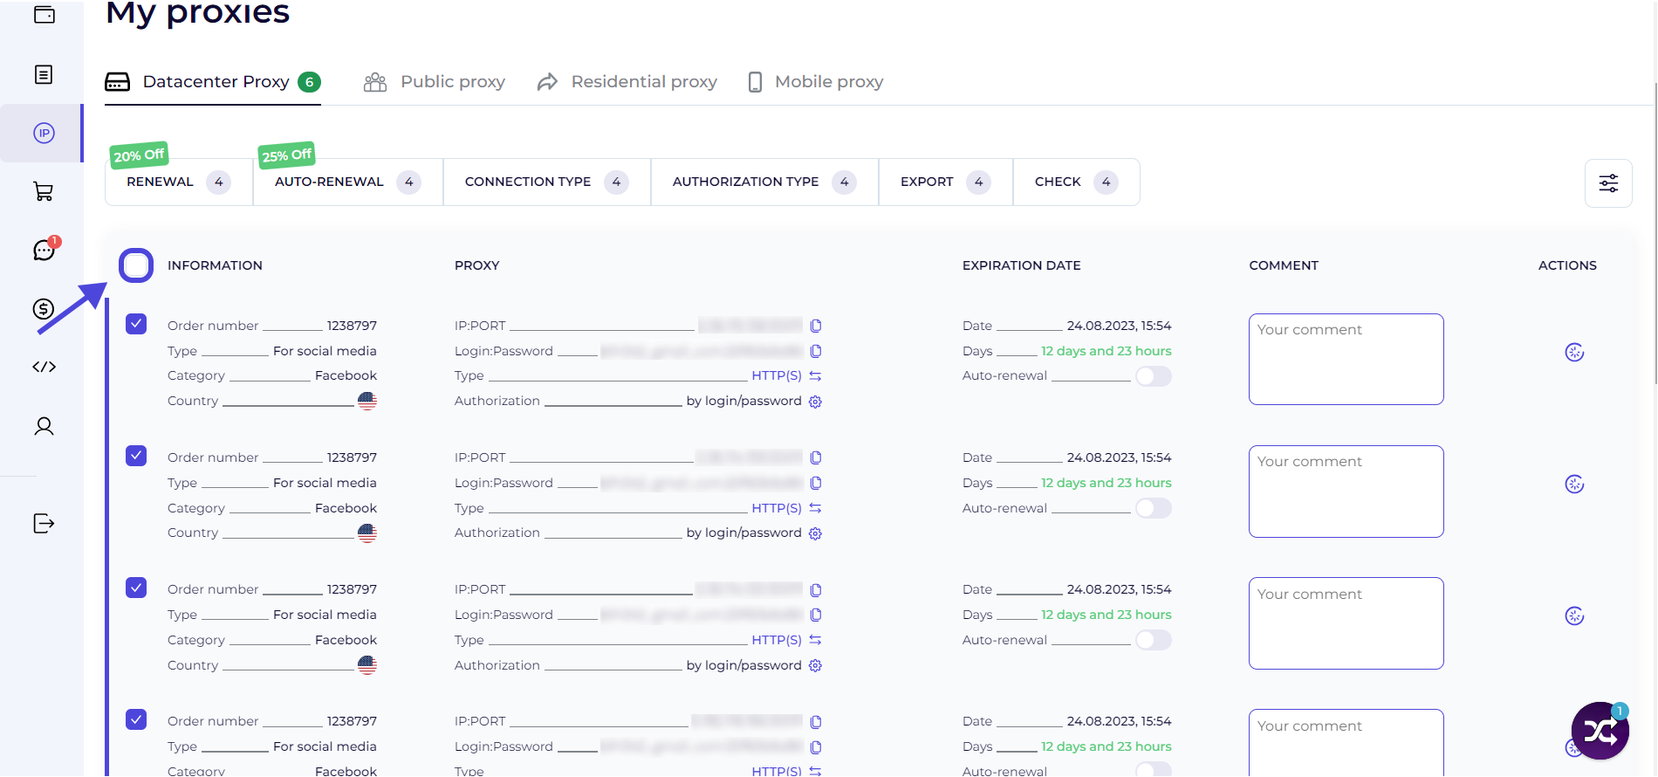Click the action icon for second proxy

[x=1574, y=484]
